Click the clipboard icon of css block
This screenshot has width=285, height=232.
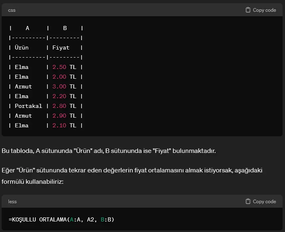[248, 10]
